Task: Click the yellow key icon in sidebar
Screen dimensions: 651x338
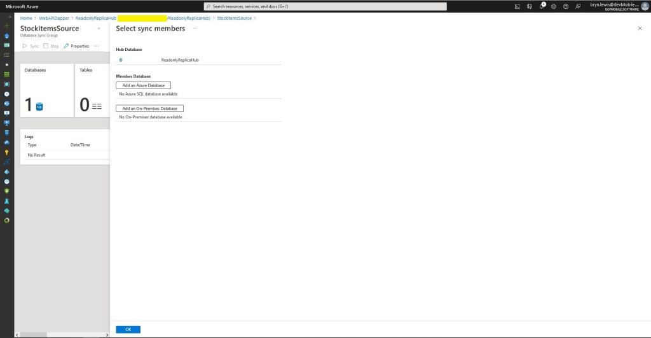Action: (7, 152)
